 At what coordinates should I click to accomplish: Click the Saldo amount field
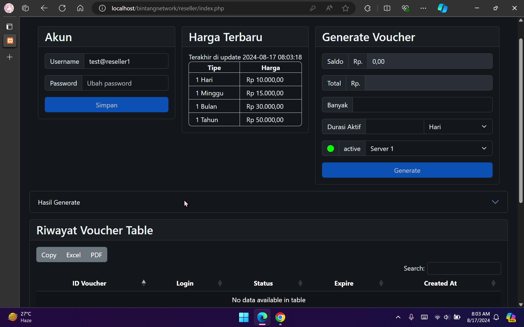tap(430, 61)
